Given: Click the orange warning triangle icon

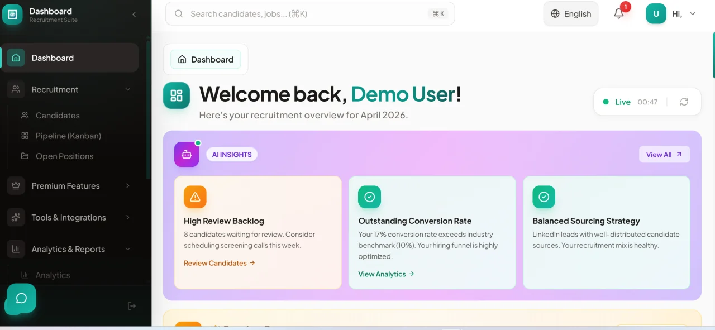Looking at the screenshot, I should point(195,197).
